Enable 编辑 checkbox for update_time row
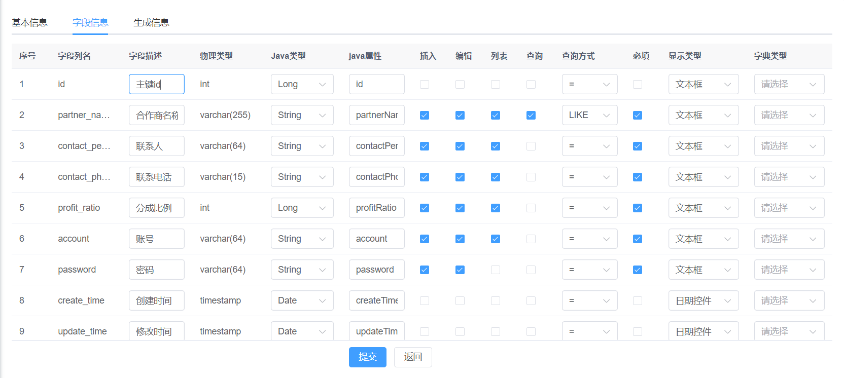This screenshot has width=844, height=378. 460,331
